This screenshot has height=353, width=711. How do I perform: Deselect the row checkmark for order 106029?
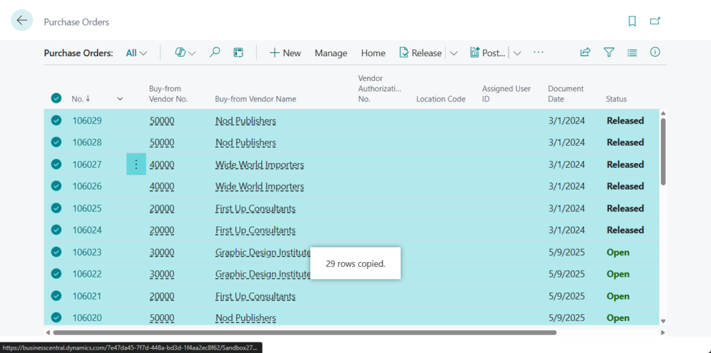56,121
